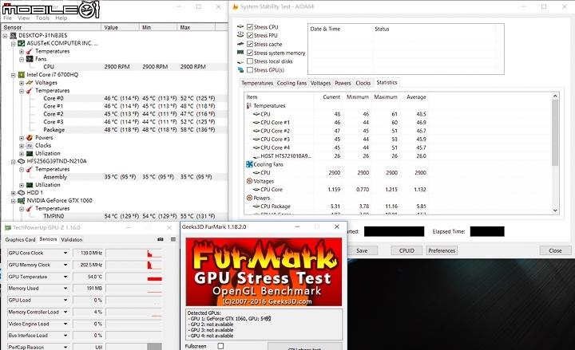Click the AIDA64 Close button
This screenshot has height=350, width=575.
pos(555,251)
